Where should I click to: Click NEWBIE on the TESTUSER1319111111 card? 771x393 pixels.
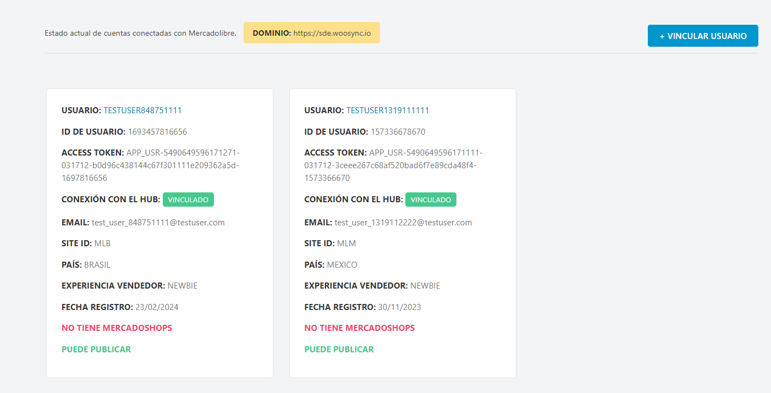pyautogui.click(x=425, y=286)
